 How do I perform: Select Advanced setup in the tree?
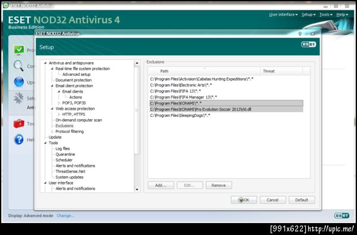pyautogui.click(x=76, y=74)
